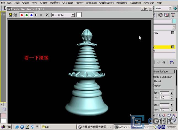178x130 pixels.
Task: Open the Graph Editors menu
Action: (x=106, y=3)
